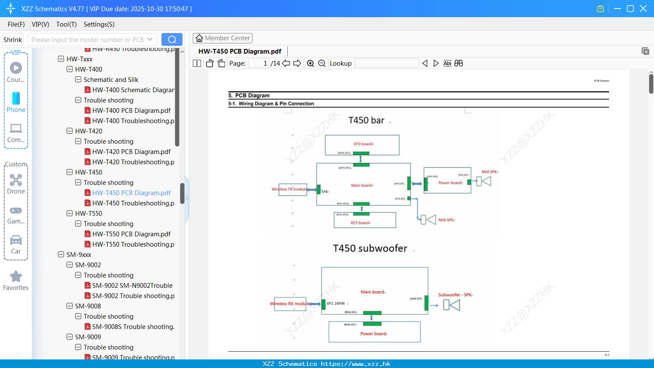Click the Member Center button

click(222, 38)
